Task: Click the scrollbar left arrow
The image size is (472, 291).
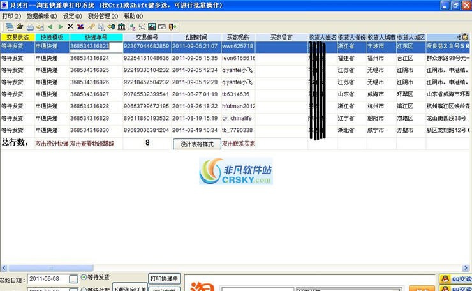Action: (x=4, y=268)
